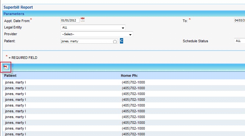Open the Schedule Status dropdown
Screen dimensions: 245x136
239,41
